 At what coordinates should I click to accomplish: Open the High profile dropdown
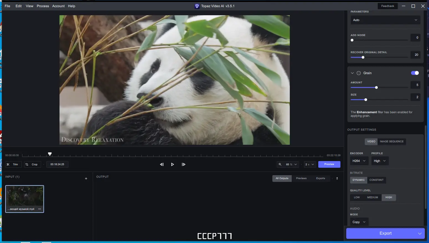(380, 161)
